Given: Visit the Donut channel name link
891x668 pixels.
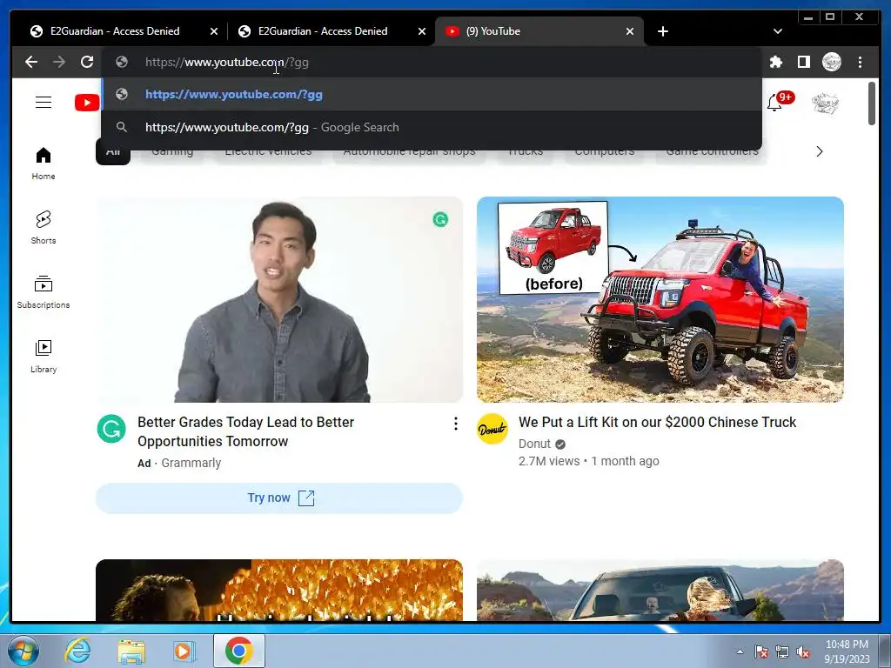Looking at the screenshot, I should tap(534, 444).
